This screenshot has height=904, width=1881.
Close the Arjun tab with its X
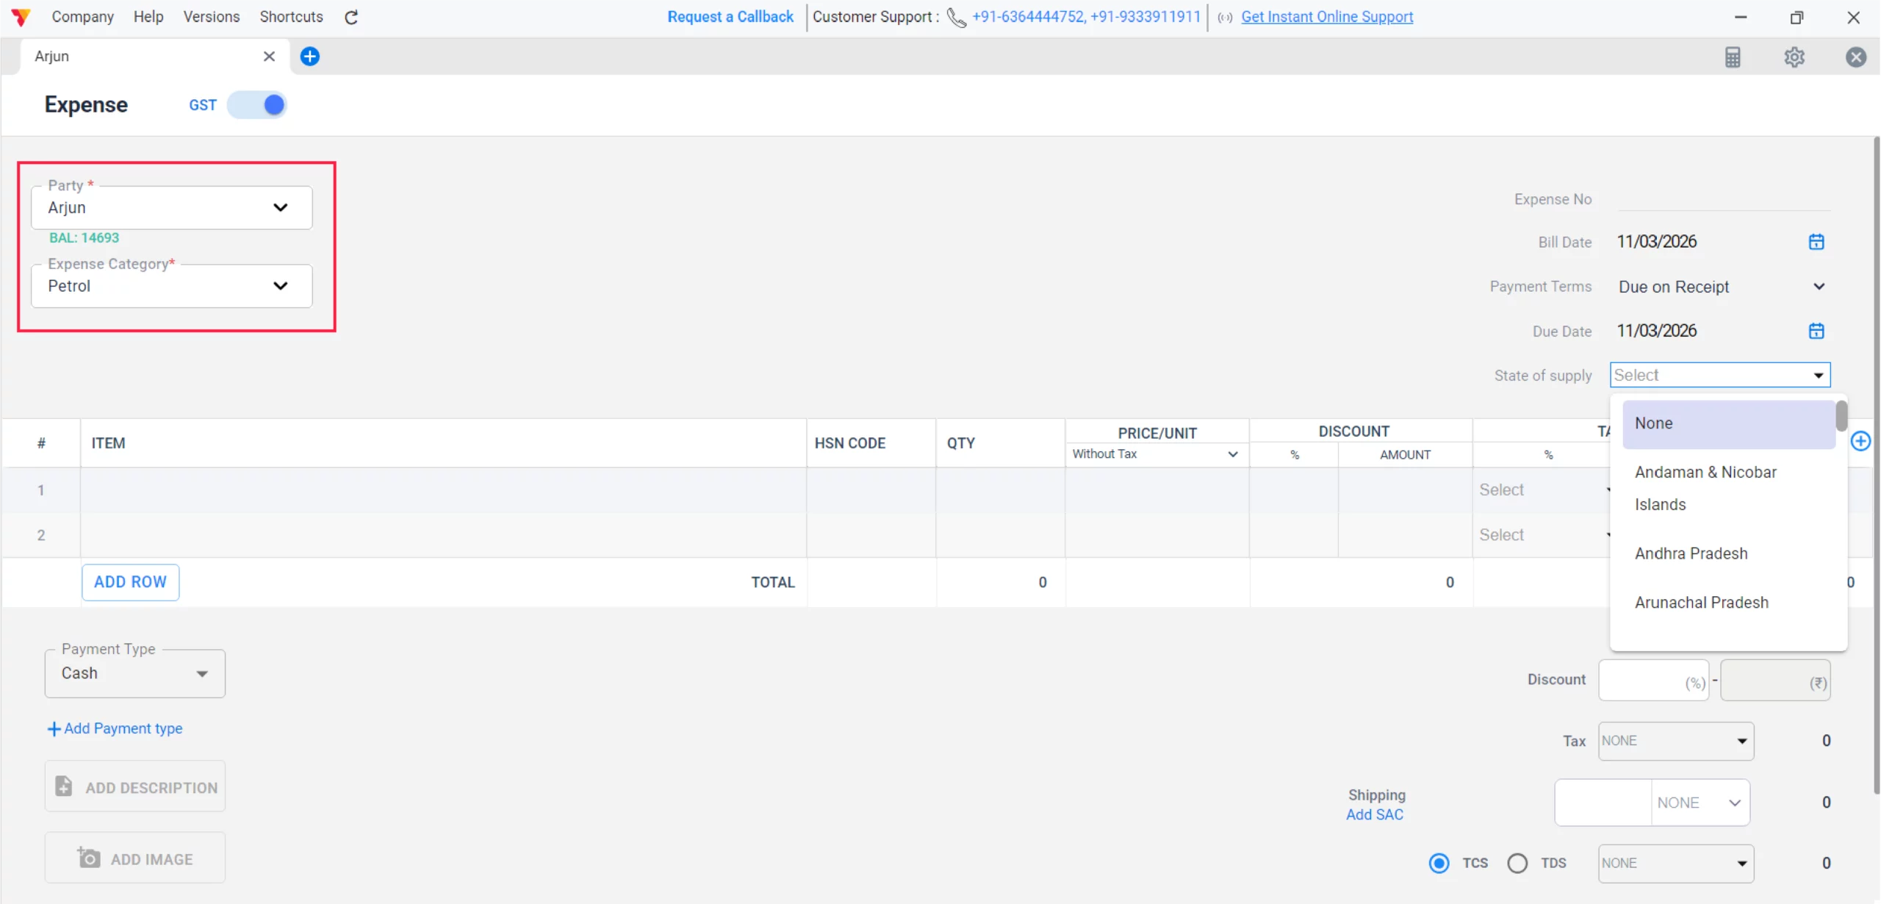[x=269, y=57]
